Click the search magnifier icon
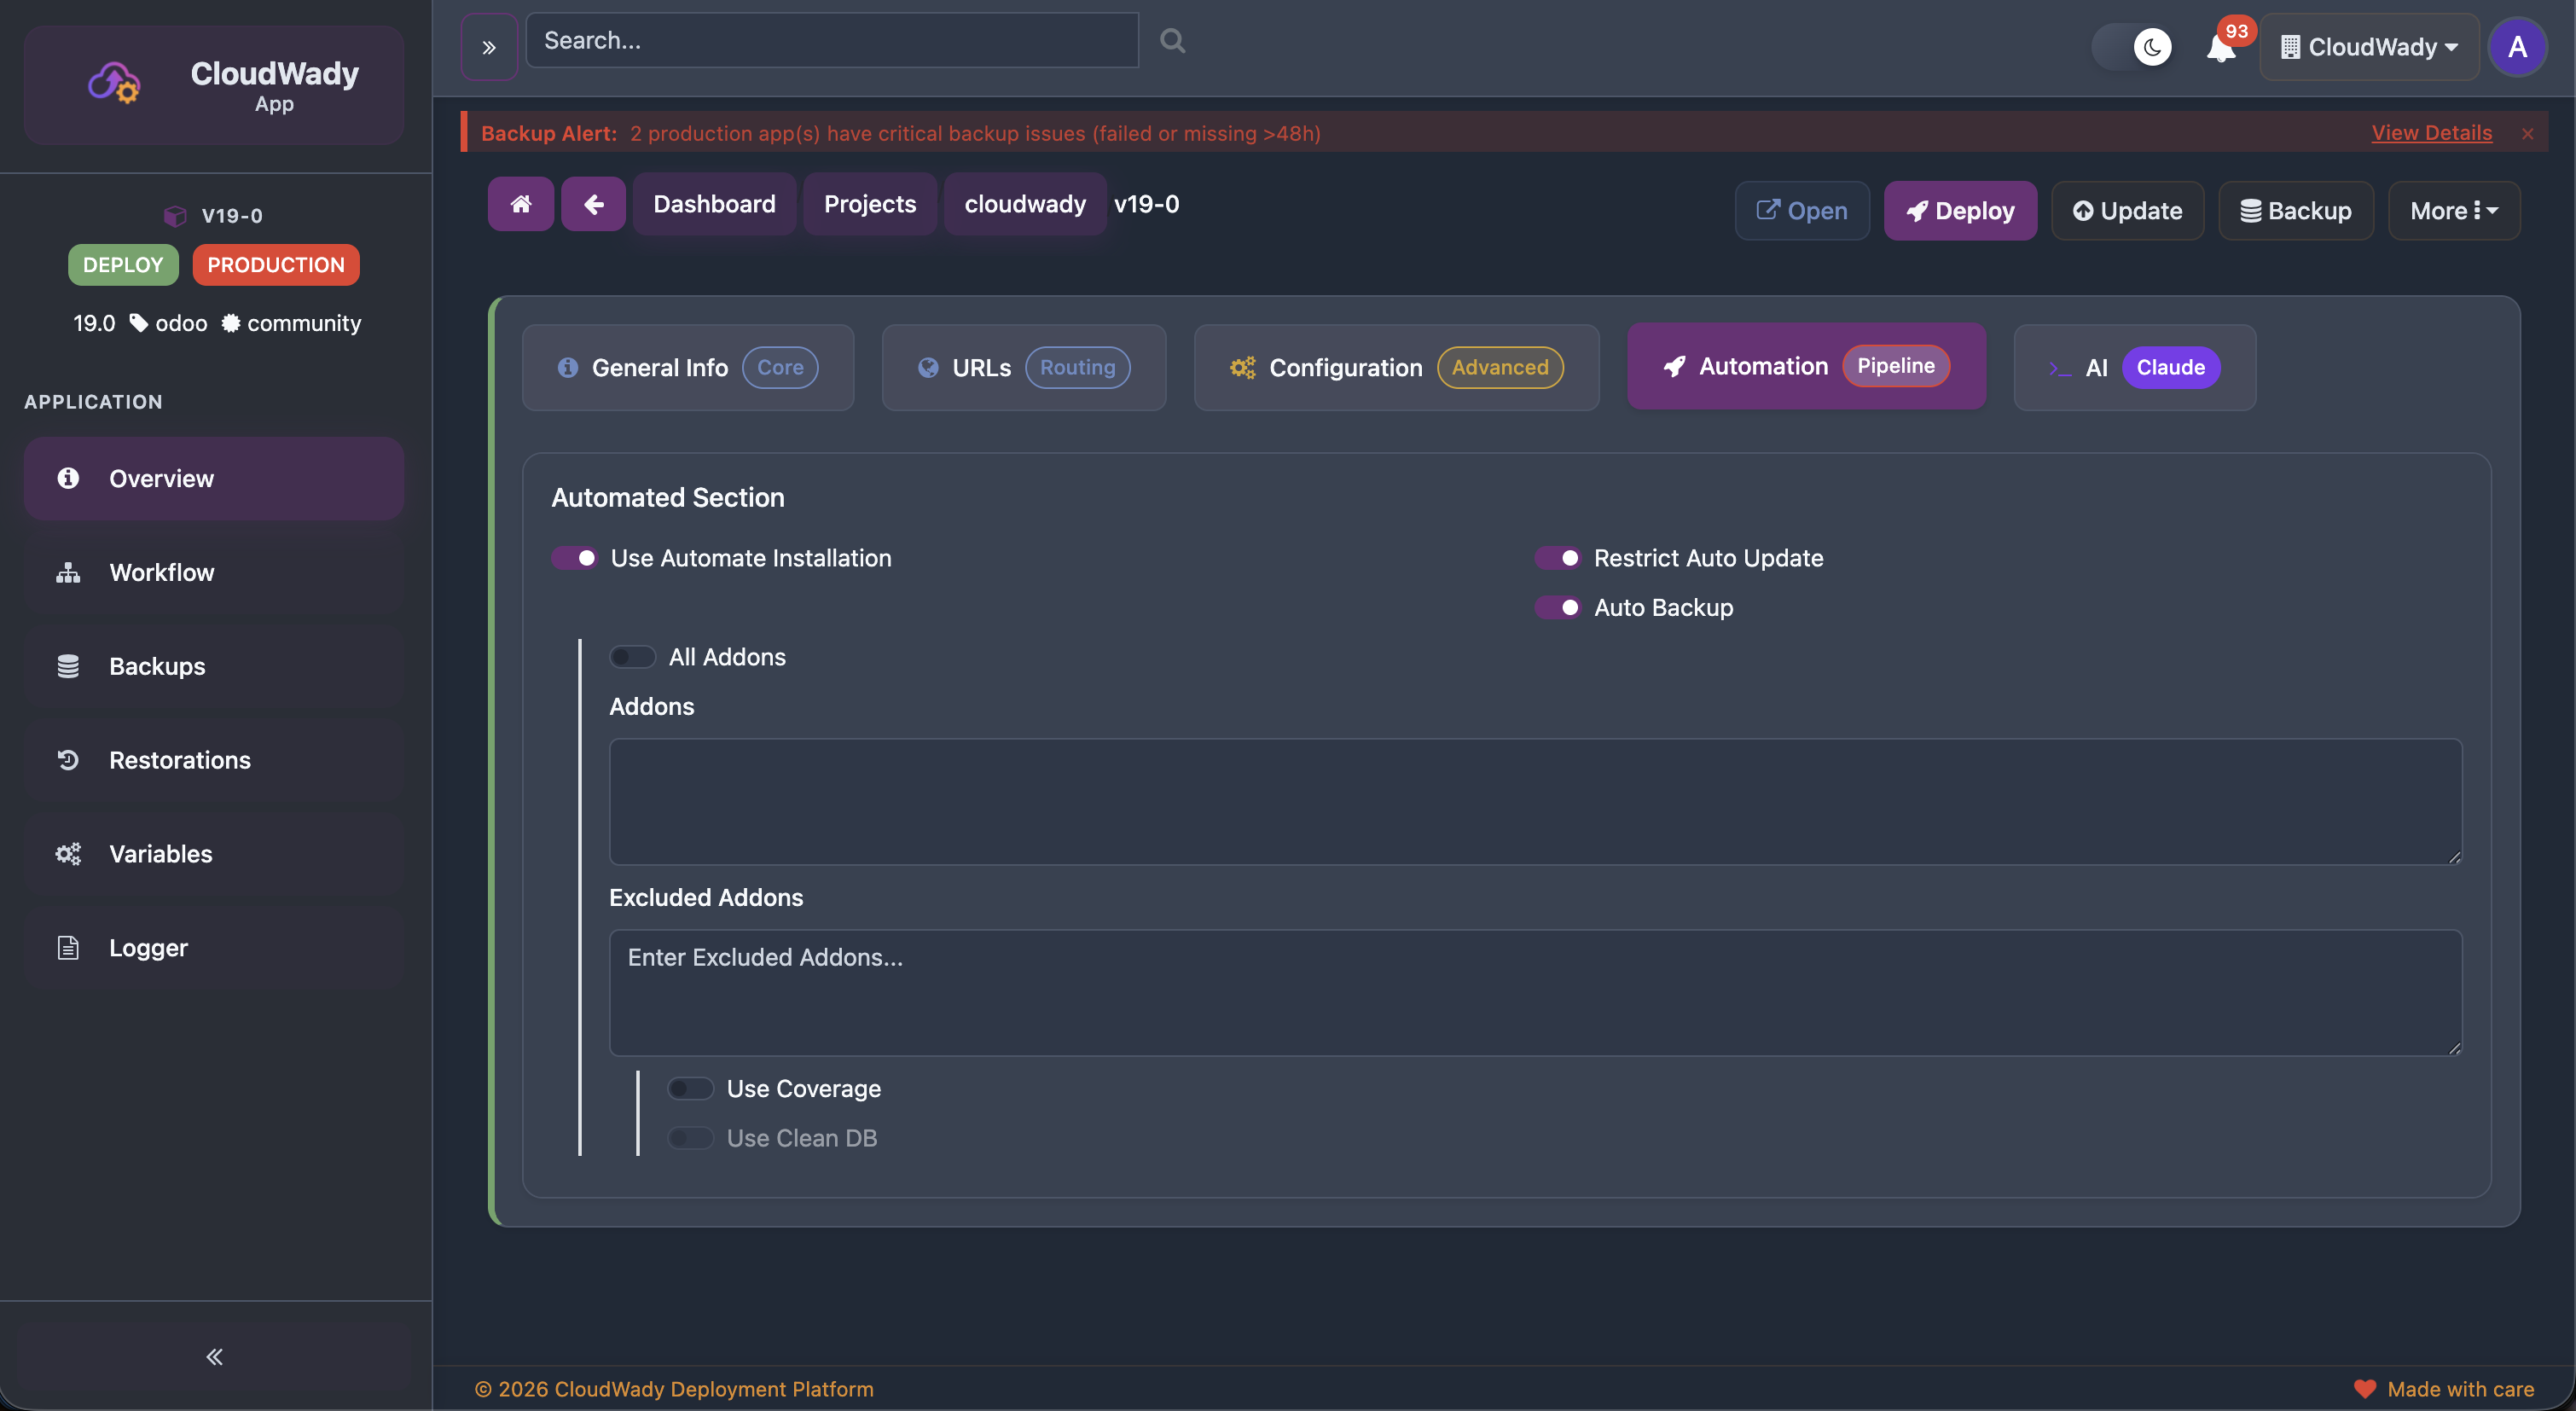This screenshot has width=2576, height=1411. (x=1171, y=40)
